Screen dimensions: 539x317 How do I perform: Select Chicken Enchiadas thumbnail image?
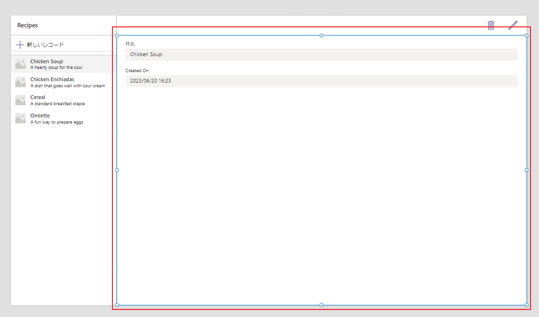click(x=20, y=82)
